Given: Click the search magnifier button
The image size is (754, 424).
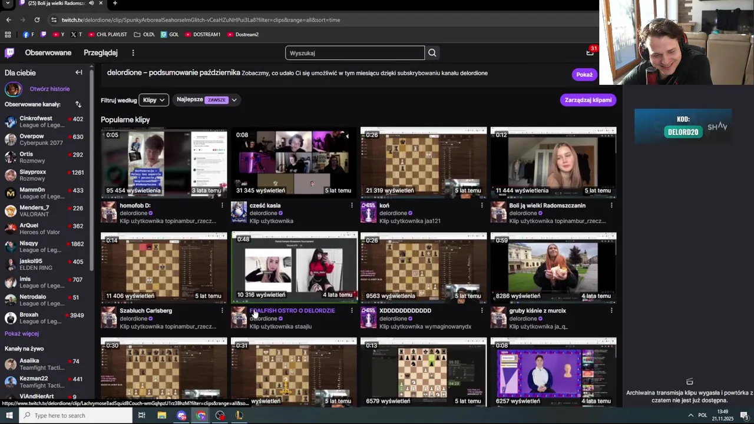Looking at the screenshot, I should [x=432, y=53].
